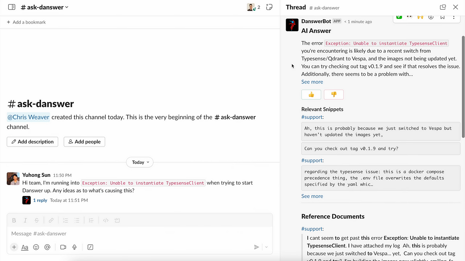Screen dimensions: 465x261
Task: Click the Add description button
Action: [33, 142]
